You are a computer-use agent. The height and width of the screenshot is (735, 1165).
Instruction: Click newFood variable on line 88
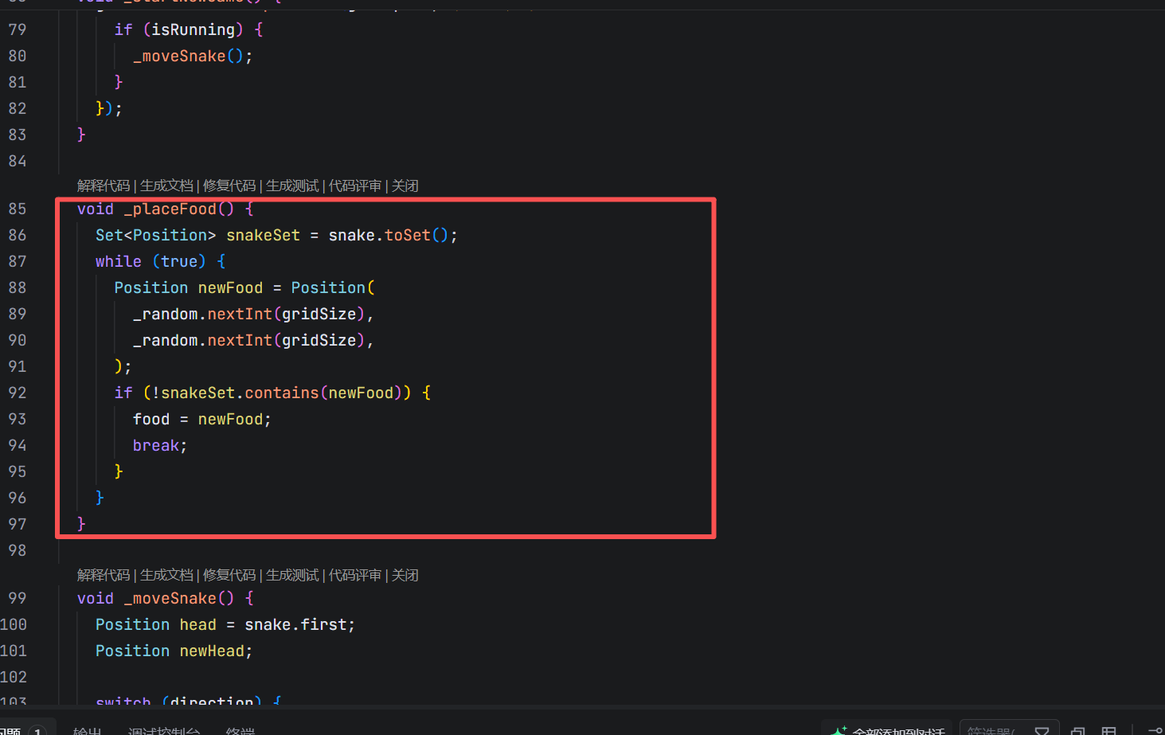(x=230, y=287)
